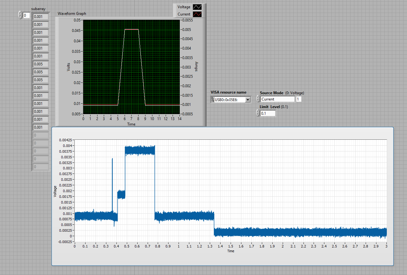Open the VISA resource name dropdown arrow

pyautogui.click(x=248, y=100)
